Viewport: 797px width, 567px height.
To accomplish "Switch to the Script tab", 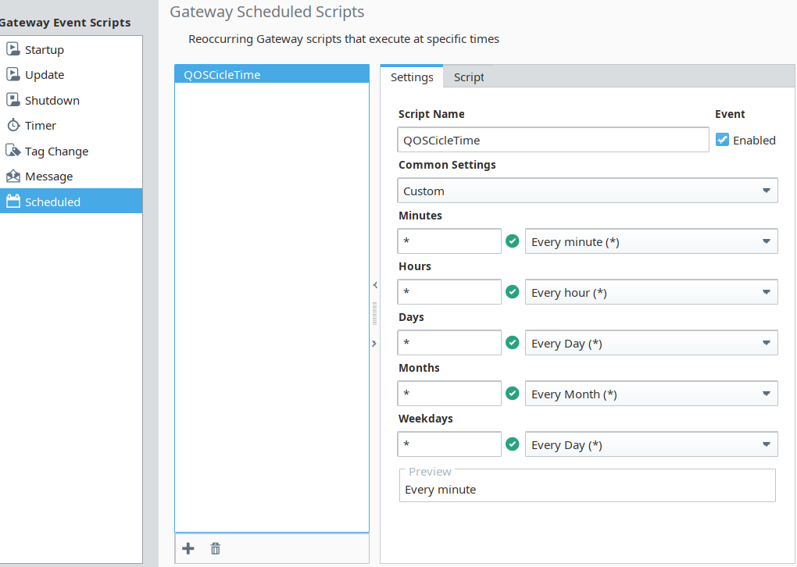I will coord(469,77).
